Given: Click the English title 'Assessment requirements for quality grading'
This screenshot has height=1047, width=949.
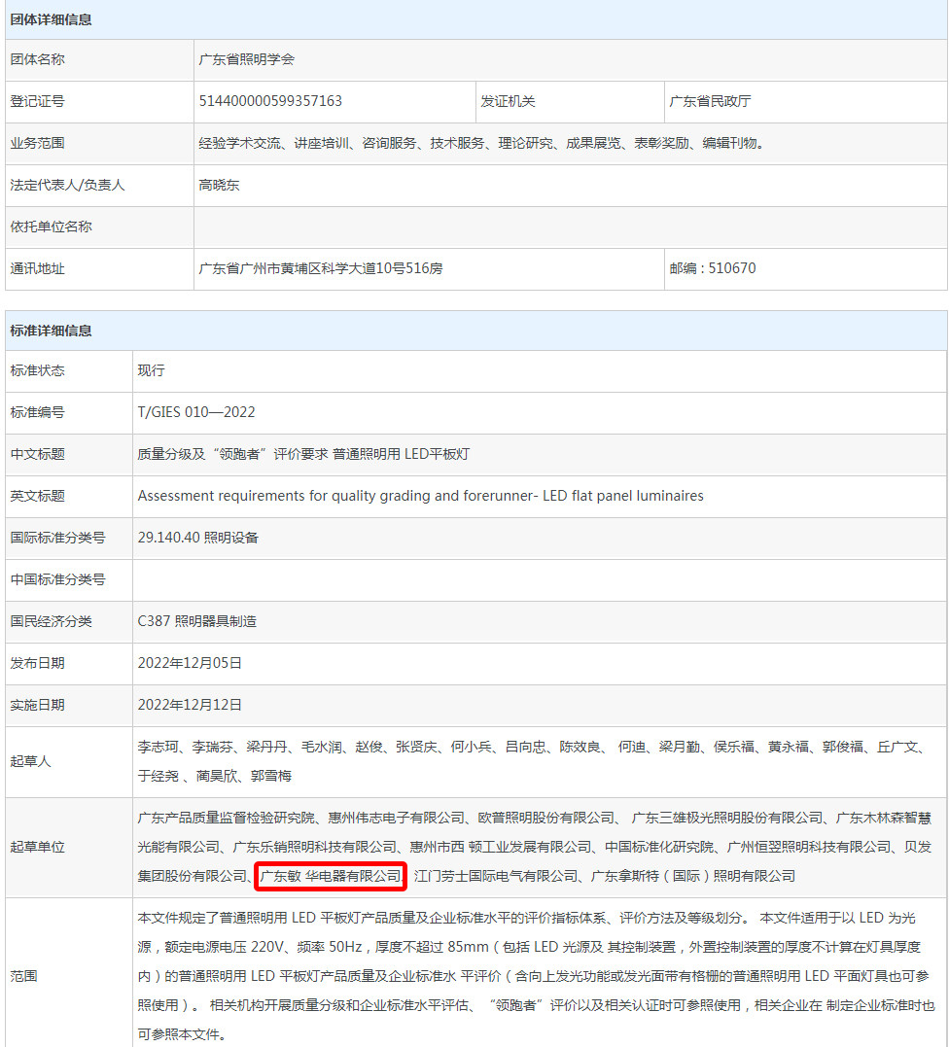Looking at the screenshot, I should (420, 496).
